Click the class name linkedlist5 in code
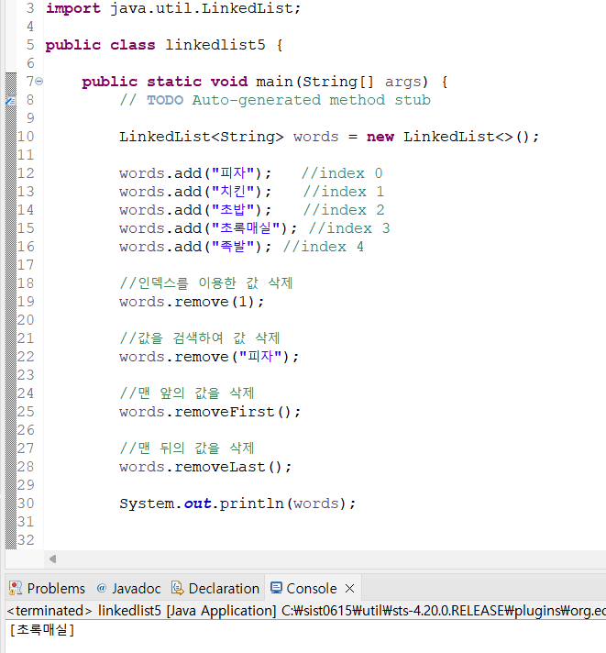Screen dimensions: 606x653 pyautogui.click(x=215, y=45)
